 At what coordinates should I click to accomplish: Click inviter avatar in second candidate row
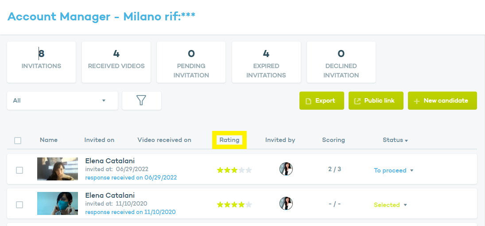(286, 203)
